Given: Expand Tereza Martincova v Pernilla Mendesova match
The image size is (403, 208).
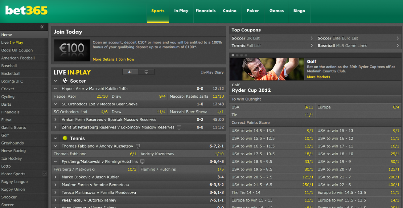Looking at the screenshot, I should tap(55, 192).
